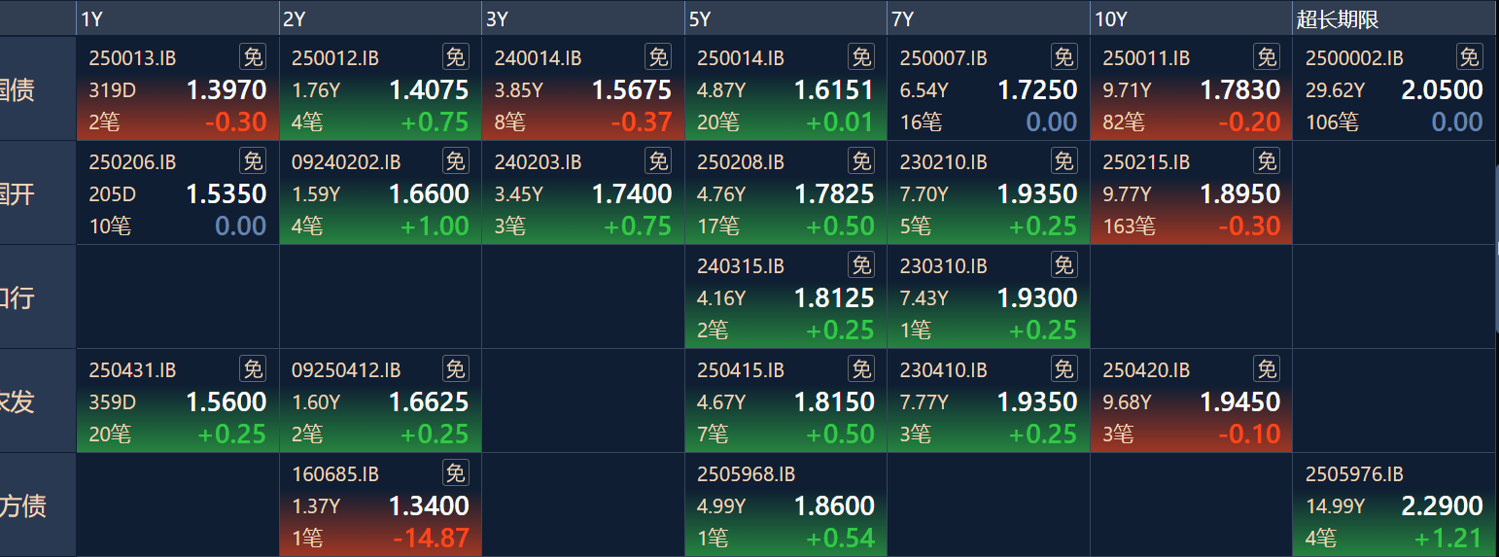Image resolution: width=1499 pixels, height=557 pixels.
Task: Click yield 1.7830 for 250011.IB
Action: pyautogui.click(x=1240, y=90)
